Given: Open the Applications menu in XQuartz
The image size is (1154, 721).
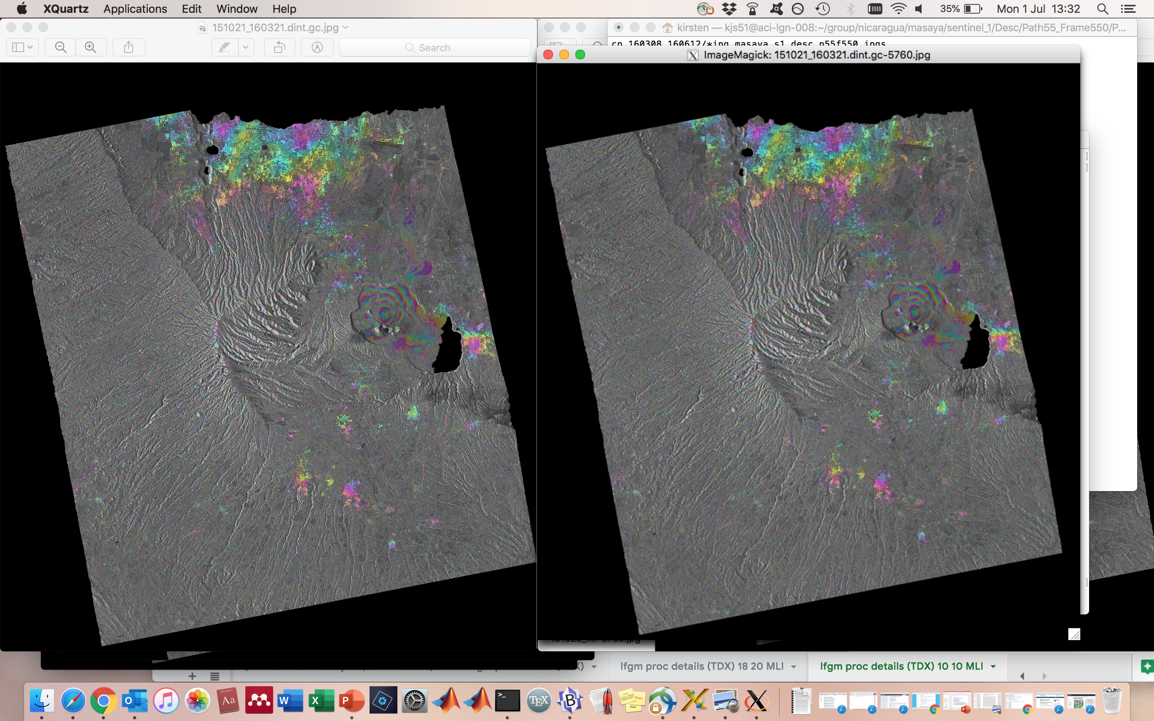Looking at the screenshot, I should tap(135, 9).
